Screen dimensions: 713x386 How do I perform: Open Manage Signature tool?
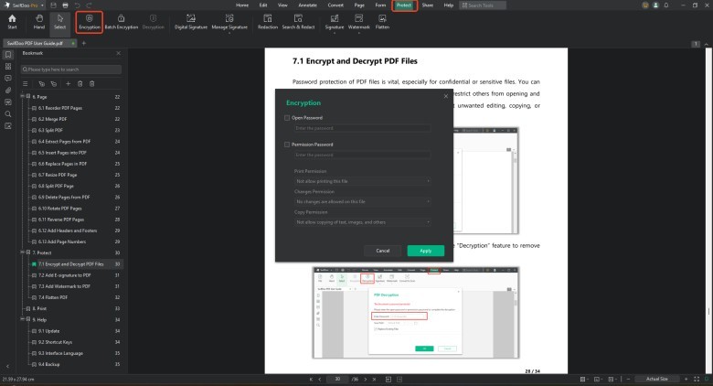229,21
